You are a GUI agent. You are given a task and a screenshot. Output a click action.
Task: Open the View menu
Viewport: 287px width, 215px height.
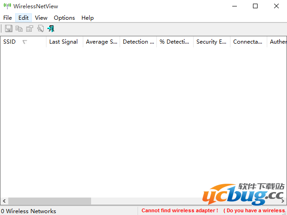[x=41, y=18]
